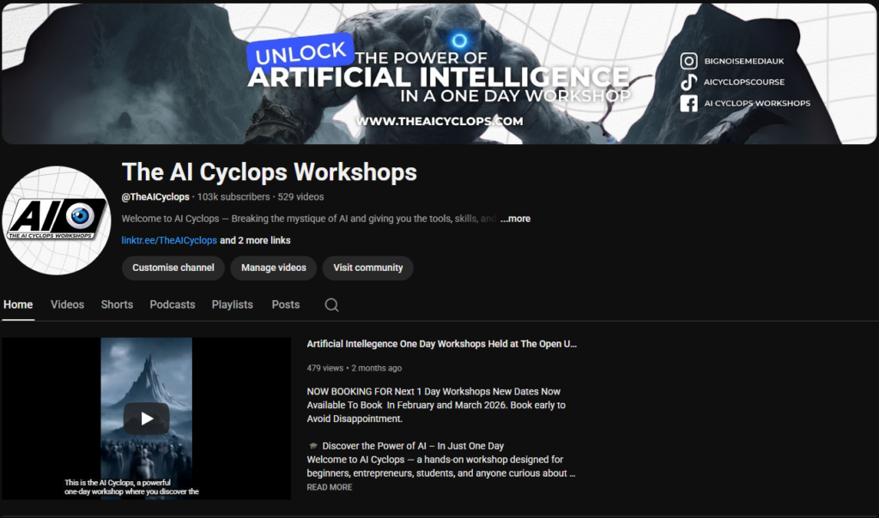Open the linktr.ee/TheAICyclops link
Screen dimensions: 879x518
[169, 240]
